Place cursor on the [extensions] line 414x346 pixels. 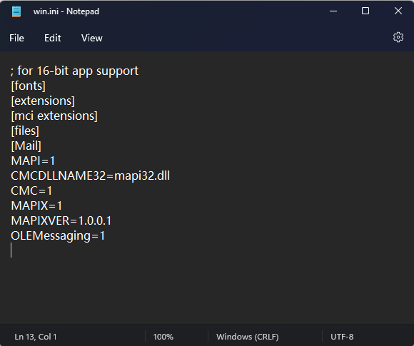(43, 101)
